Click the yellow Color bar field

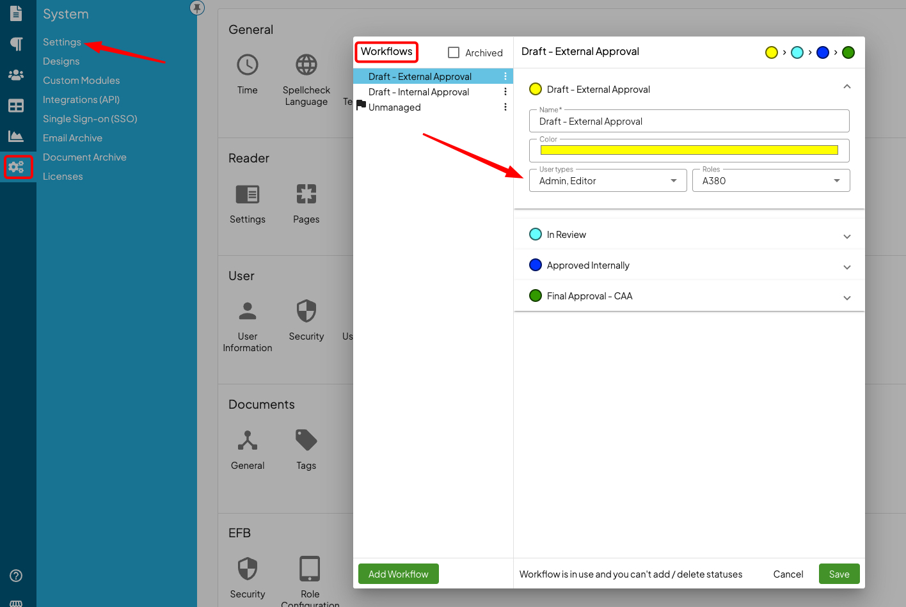[x=689, y=150]
